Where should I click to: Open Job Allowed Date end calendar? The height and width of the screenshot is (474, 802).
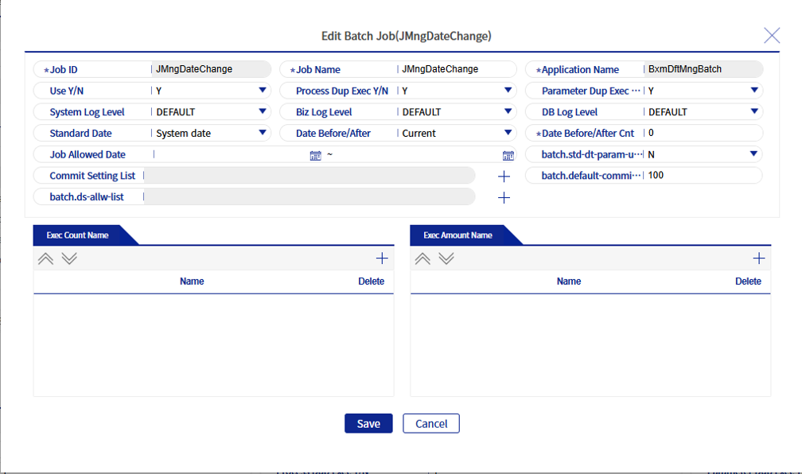coord(508,155)
